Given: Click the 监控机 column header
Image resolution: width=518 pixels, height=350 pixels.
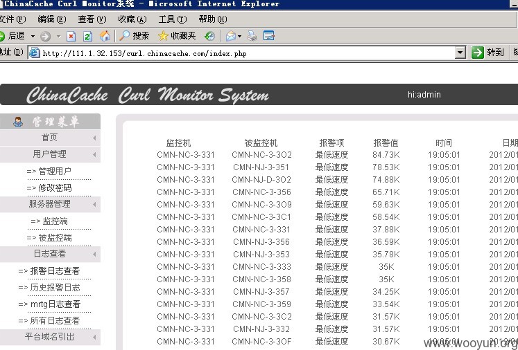Looking at the screenshot, I should click(178, 143).
